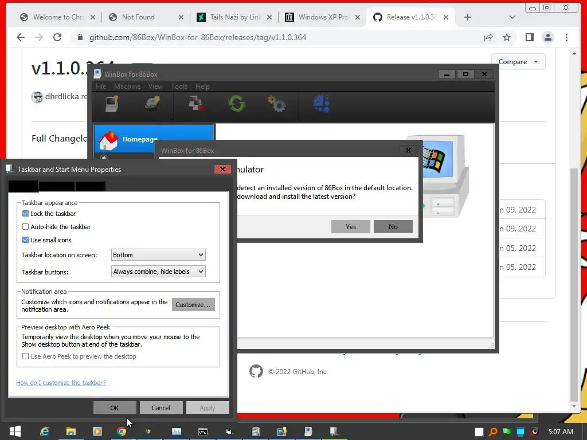Click the Customize... notification area button
The height and width of the screenshot is (440, 587).
(x=193, y=305)
